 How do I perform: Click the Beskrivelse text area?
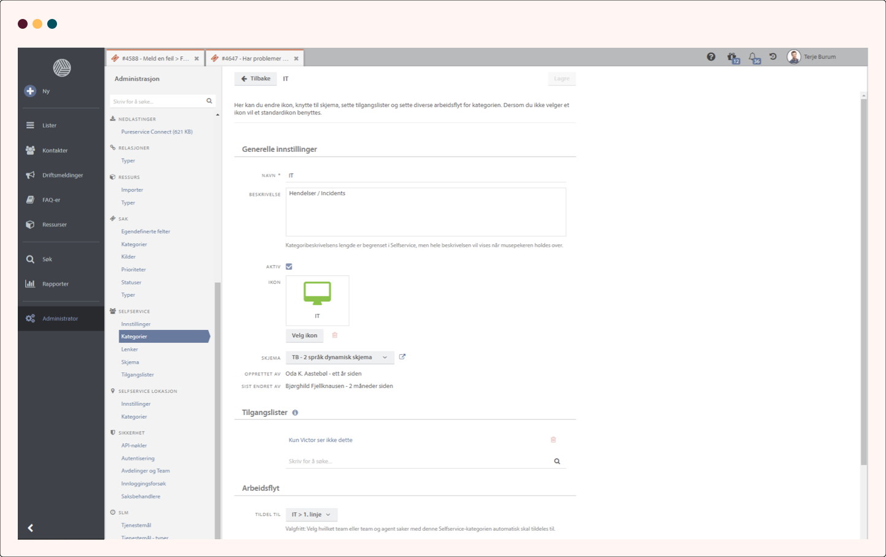point(426,212)
